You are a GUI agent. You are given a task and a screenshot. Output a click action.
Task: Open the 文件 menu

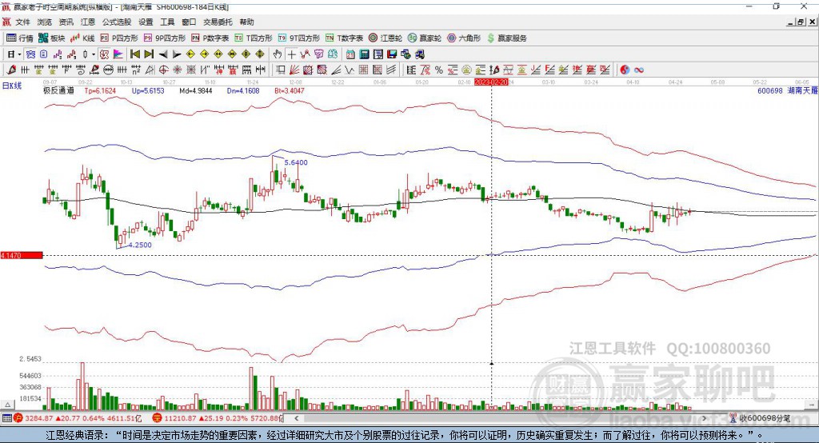pos(22,22)
